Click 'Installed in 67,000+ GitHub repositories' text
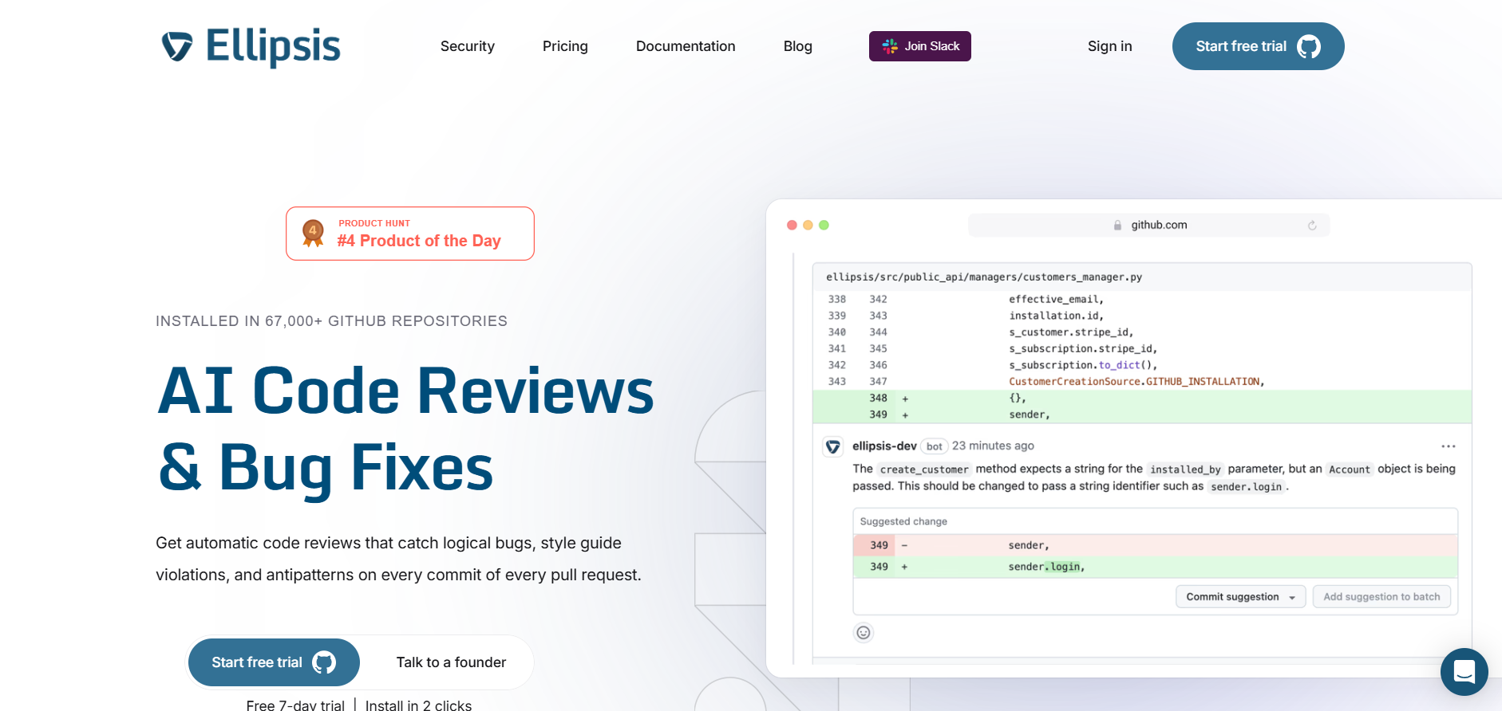Screen dimensions: 1502x711 coord(331,321)
